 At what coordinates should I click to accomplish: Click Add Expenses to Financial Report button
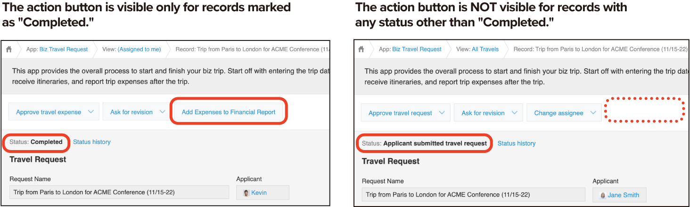(x=229, y=112)
